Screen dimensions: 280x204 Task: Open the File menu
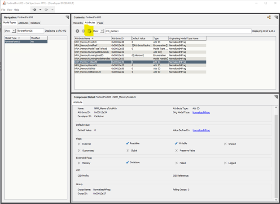(3, 9)
